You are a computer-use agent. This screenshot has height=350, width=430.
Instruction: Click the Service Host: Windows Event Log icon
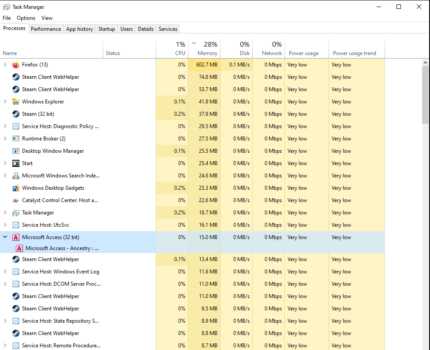point(15,272)
